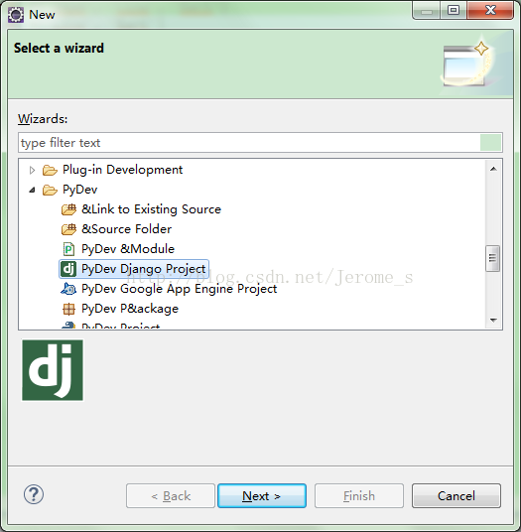Maximize the New dialog window

tap(454, 10)
